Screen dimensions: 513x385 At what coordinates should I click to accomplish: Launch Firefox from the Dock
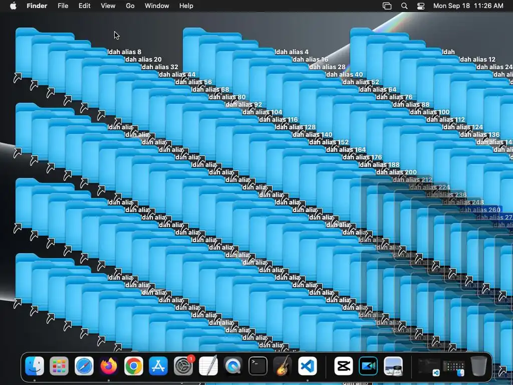[109, 365]
